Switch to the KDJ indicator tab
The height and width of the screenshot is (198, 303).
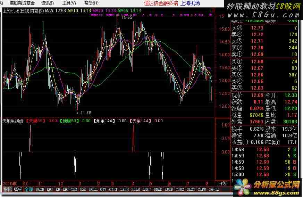[x=50, y=189]
